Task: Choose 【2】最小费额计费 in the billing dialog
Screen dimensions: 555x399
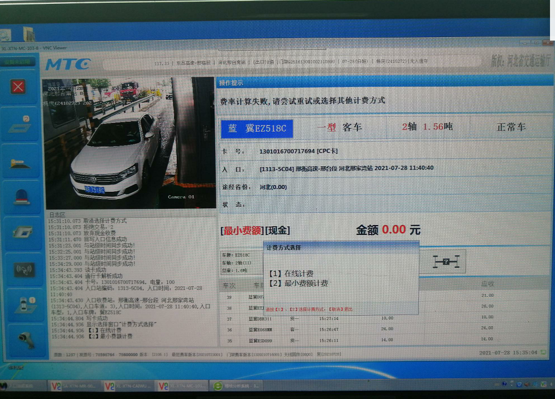Action: 299,283
